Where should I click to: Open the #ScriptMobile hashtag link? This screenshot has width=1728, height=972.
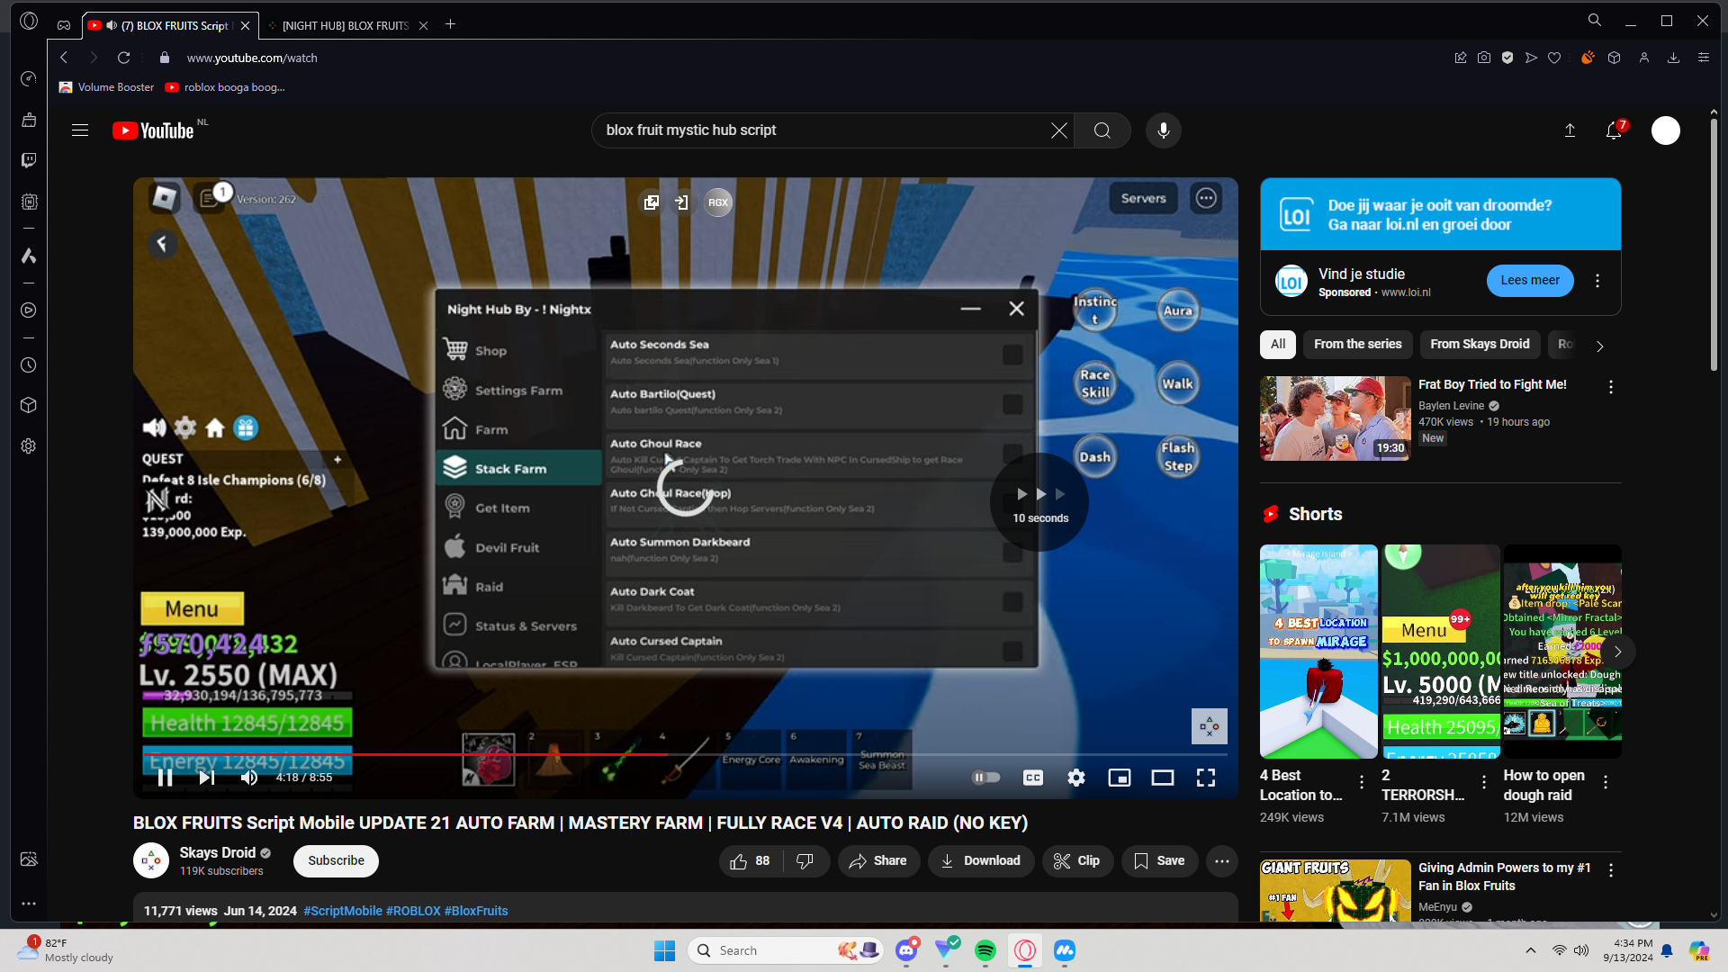(x=343, y=911)
